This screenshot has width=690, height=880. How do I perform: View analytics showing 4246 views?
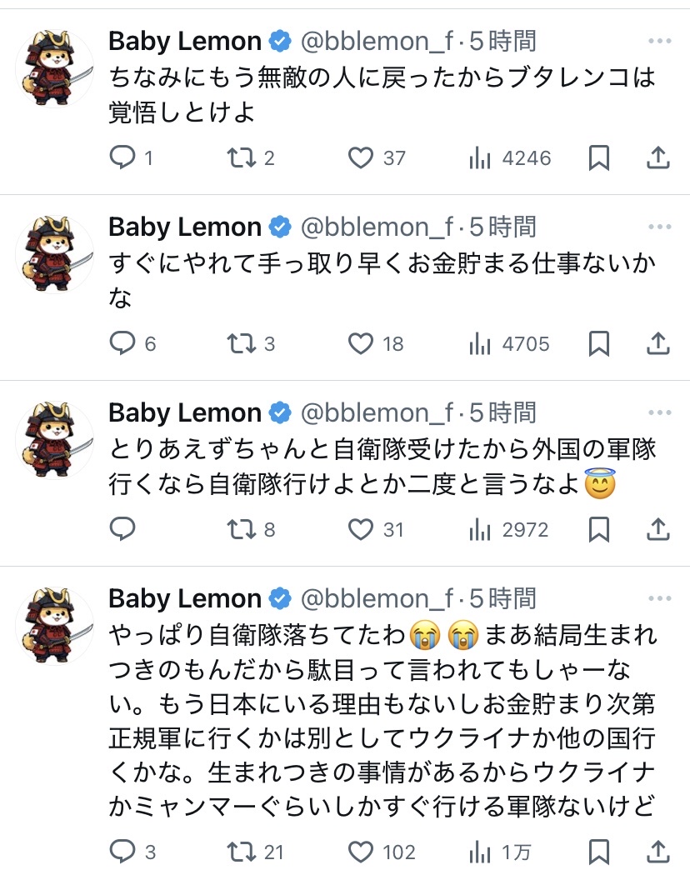click(480, 157)
